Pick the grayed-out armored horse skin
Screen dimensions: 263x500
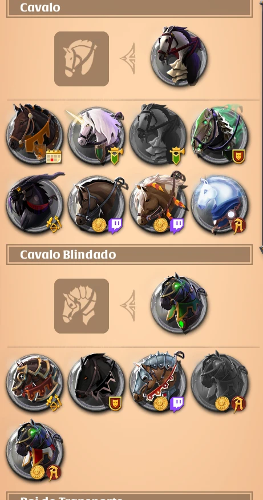220,382
